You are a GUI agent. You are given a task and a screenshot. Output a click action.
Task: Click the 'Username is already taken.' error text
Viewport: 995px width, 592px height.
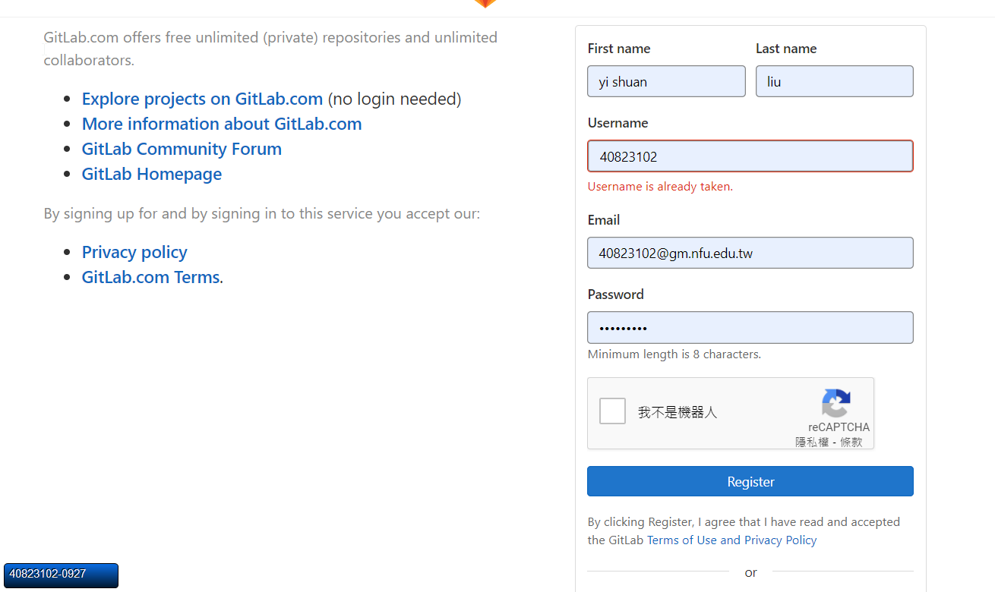pos(660,187)
